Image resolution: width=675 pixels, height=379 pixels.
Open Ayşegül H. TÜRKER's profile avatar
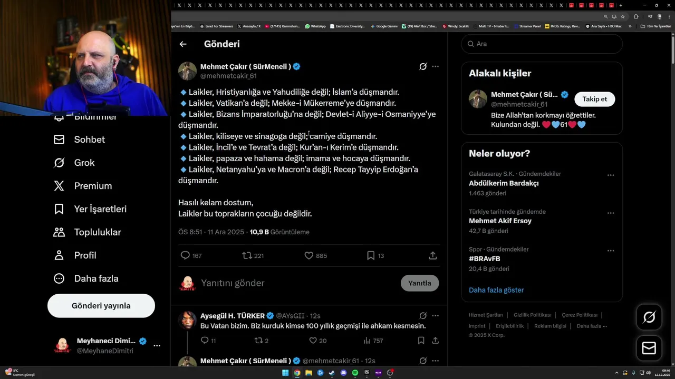point(187,320)
